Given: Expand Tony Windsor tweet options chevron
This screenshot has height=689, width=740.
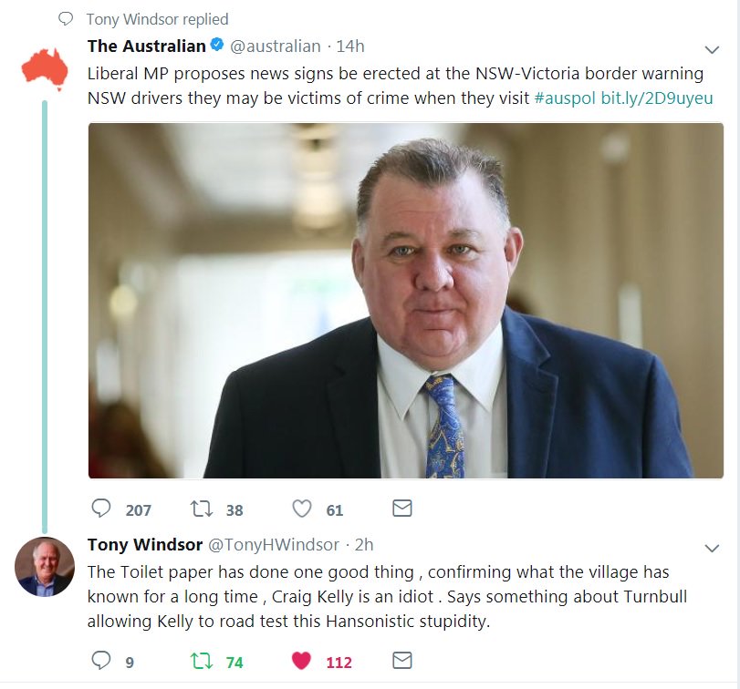Looking at the screenshot, I should [x=712, y=548].
